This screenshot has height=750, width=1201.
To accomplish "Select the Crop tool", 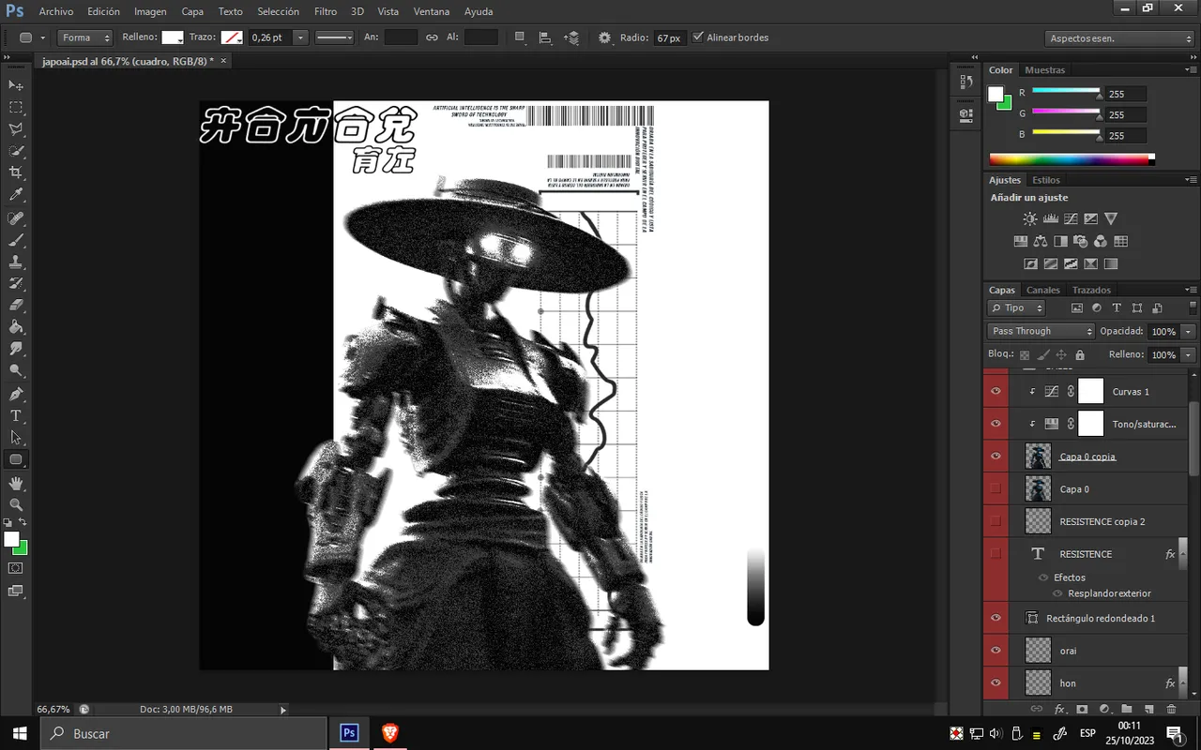I will 16,172.
